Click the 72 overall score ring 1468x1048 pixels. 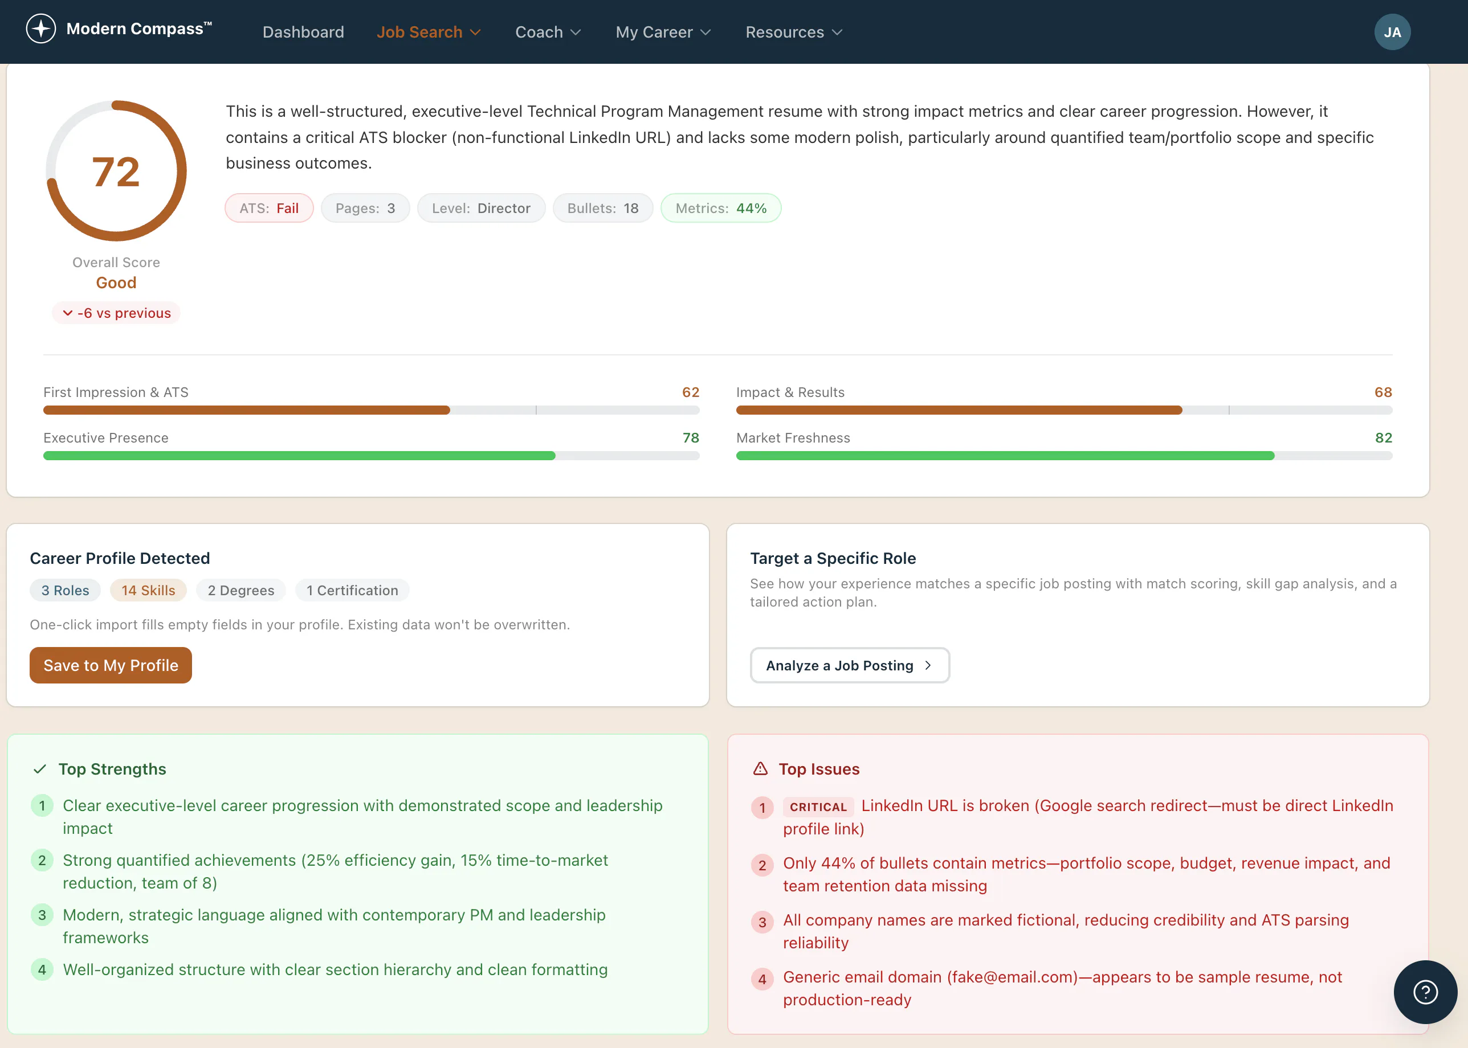click(x=116, y=171)
